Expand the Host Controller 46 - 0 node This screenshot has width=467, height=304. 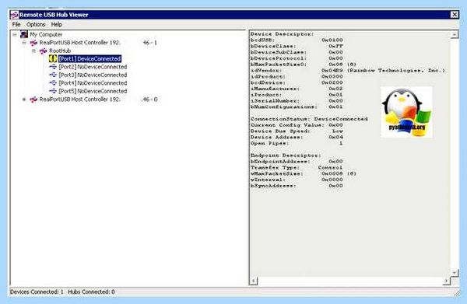tap(24, 100)
